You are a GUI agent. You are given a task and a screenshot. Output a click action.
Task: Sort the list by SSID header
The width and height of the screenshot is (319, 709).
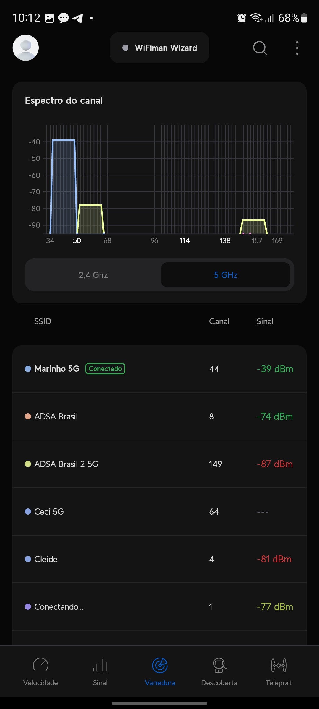click(43, 321)
